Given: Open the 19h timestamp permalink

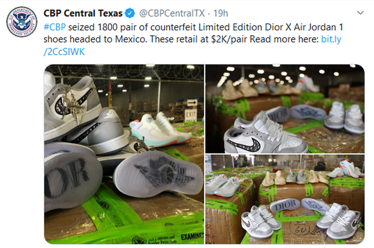Looking at the screenshot, I should (220, 13).
